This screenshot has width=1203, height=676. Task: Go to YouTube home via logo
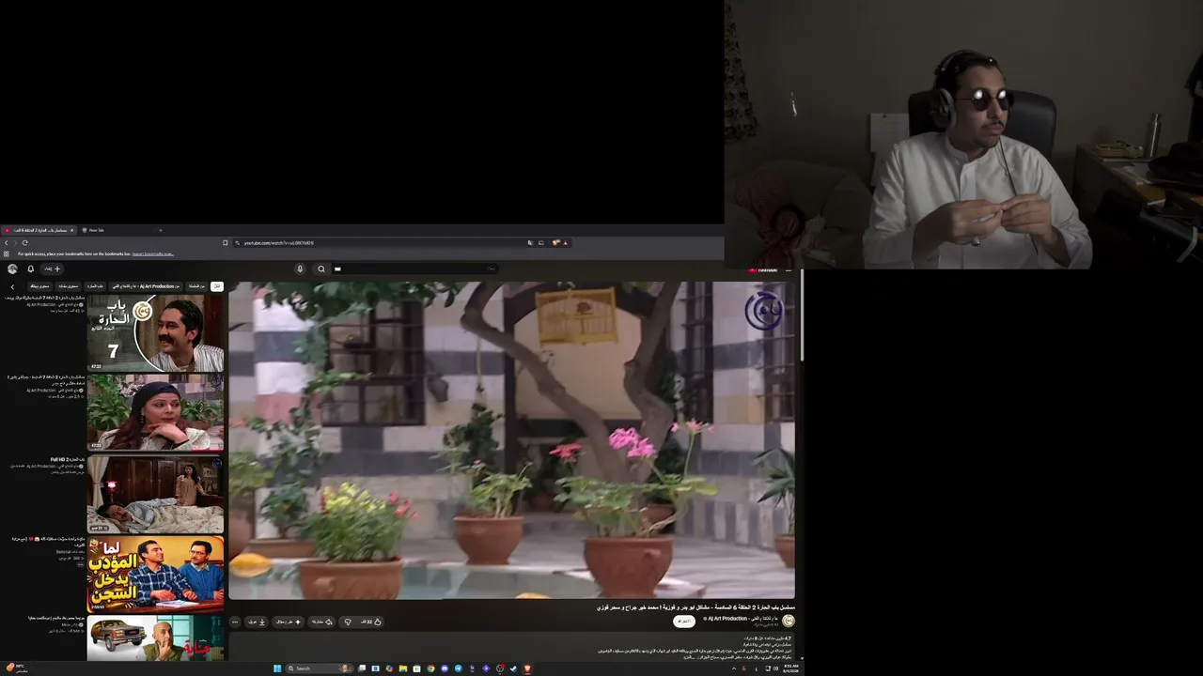[x=763, y=269]
